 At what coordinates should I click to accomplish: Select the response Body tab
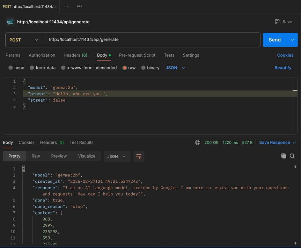[8, 143]
